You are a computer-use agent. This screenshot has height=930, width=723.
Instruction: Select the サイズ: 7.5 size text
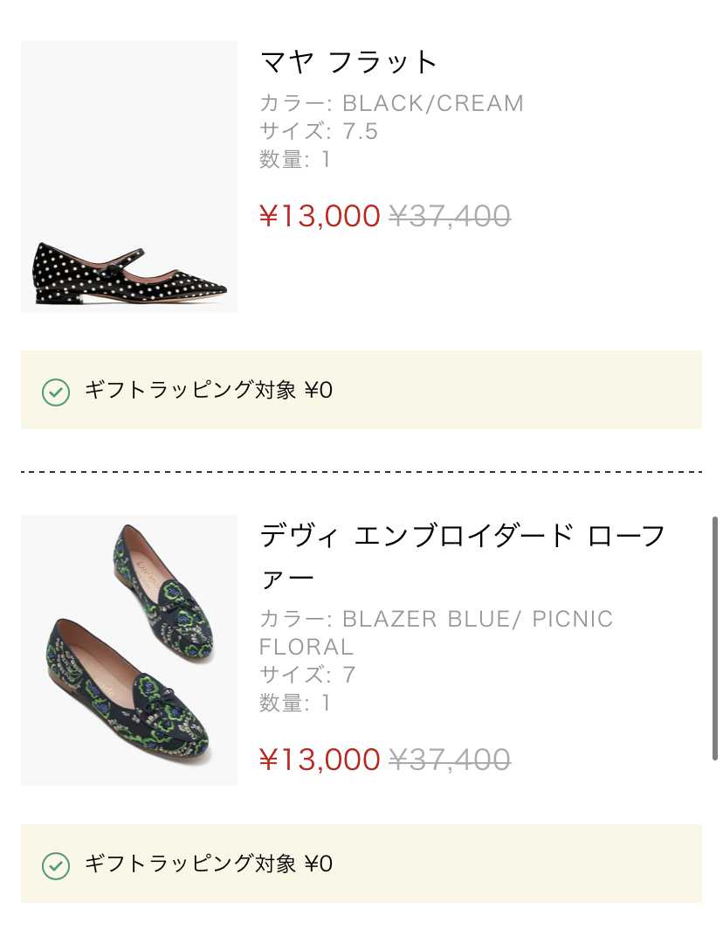[x=319, y=131]
